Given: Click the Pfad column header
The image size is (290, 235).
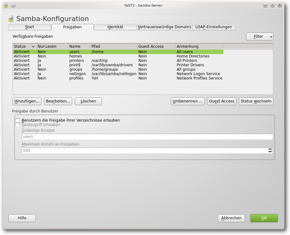Looking at the screenshot, I should click(x=114, y=46).
